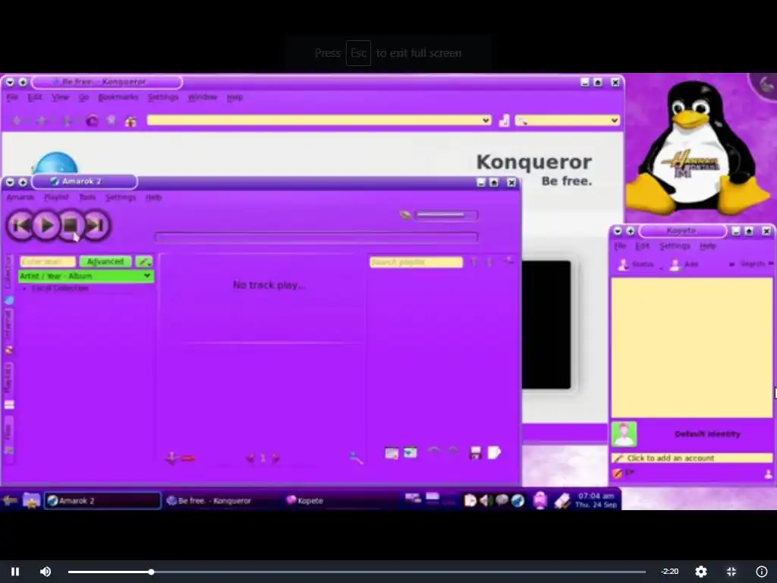Viewport: 777px width, 583px height.
Task: Stop playback in Amarok
Action: click(71, 225)
